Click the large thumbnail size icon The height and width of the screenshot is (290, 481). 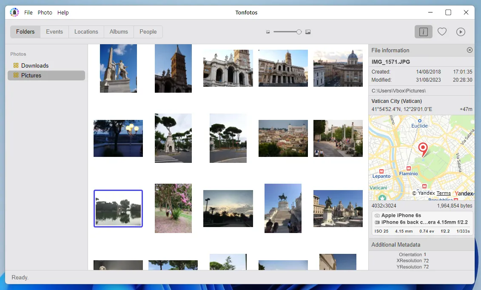[x=308, y=32]
